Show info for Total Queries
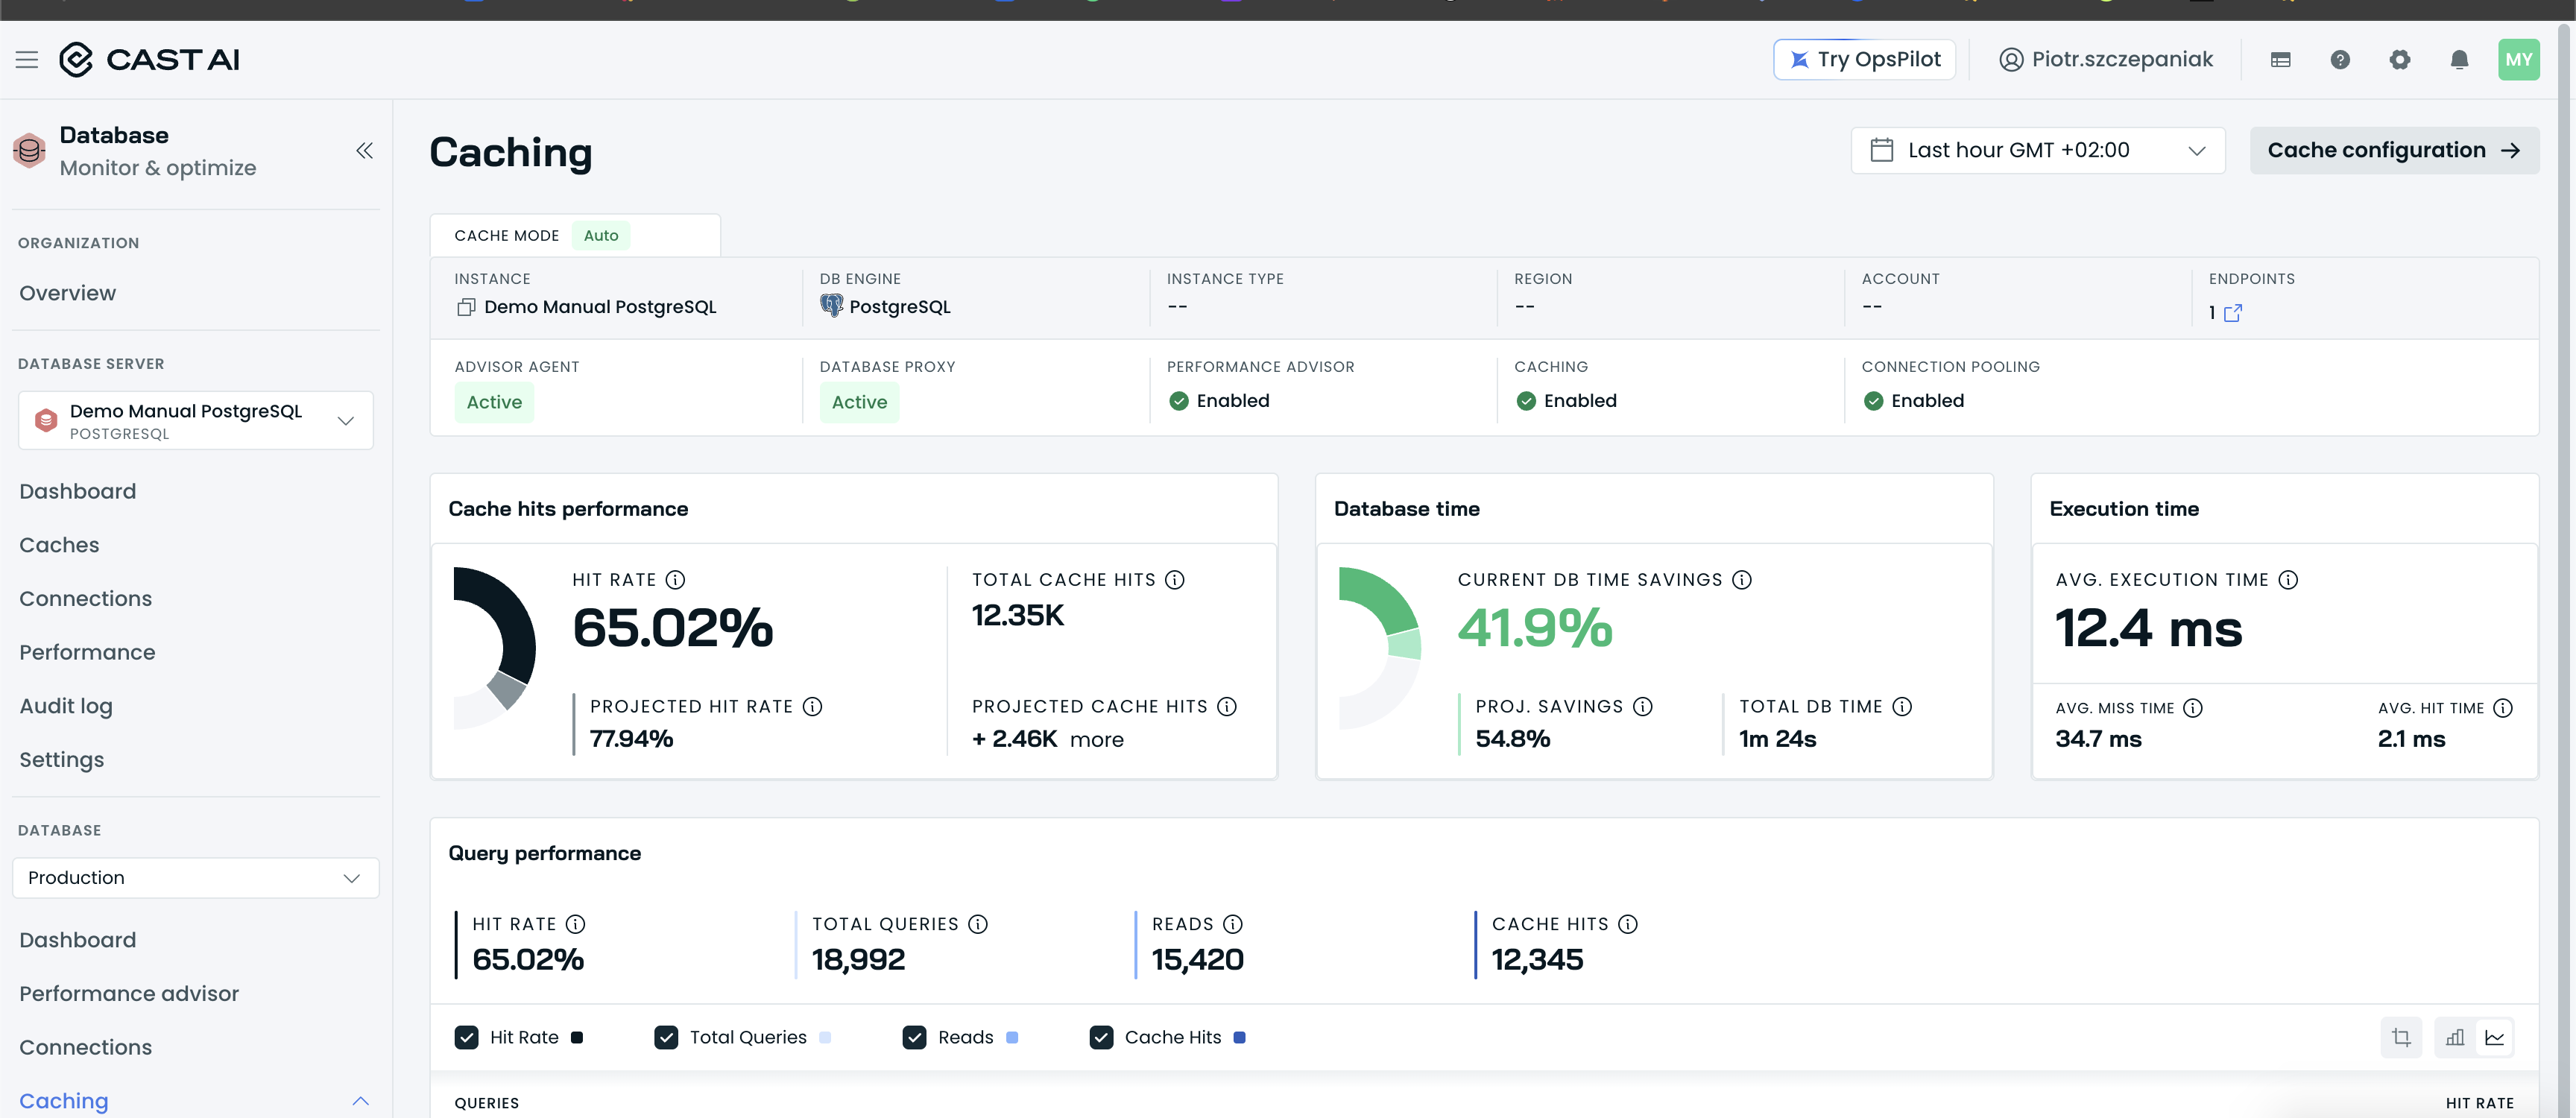Viewport: 2576px width, 1118px height. (x=978, y=924)
